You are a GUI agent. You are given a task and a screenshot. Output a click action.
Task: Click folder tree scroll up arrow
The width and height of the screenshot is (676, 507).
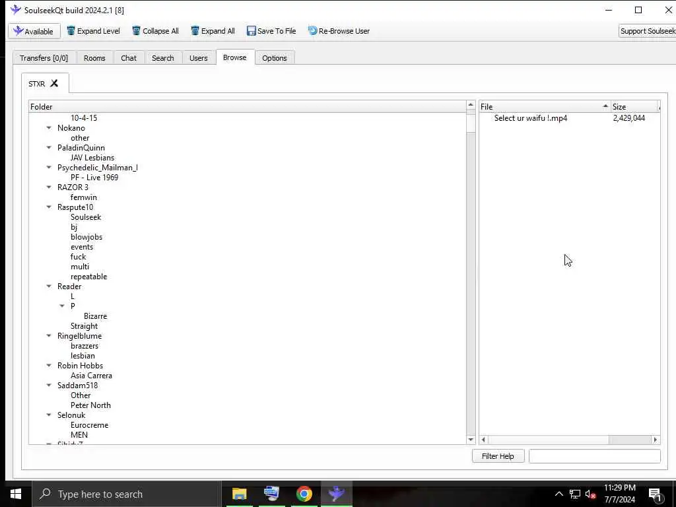[x=471, y=105]
